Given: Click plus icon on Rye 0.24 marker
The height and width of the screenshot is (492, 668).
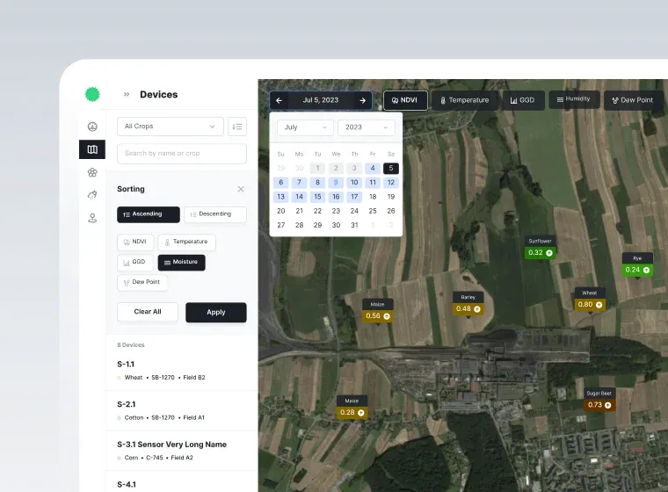Looking at the screenshot, I should 646,270.
